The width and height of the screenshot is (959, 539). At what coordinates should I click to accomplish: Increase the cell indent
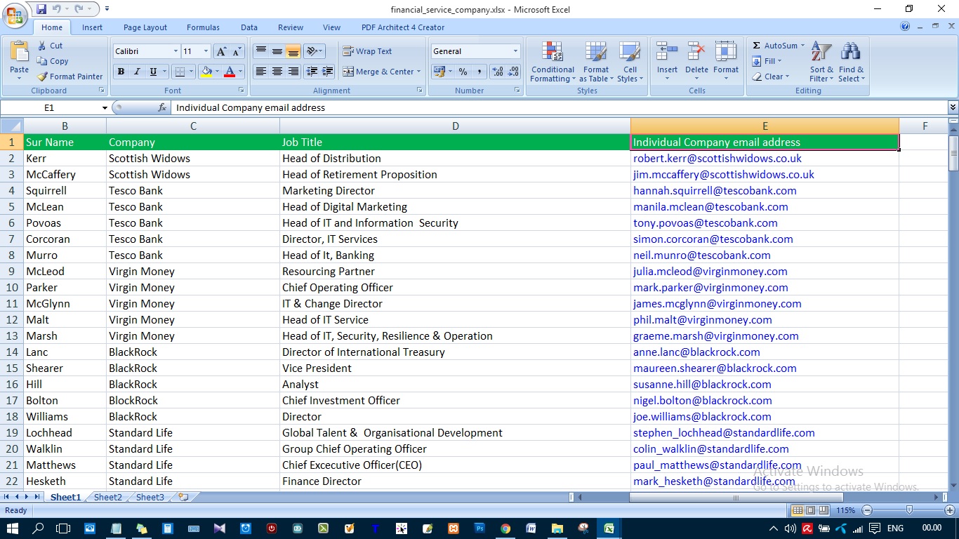point(328,72)
